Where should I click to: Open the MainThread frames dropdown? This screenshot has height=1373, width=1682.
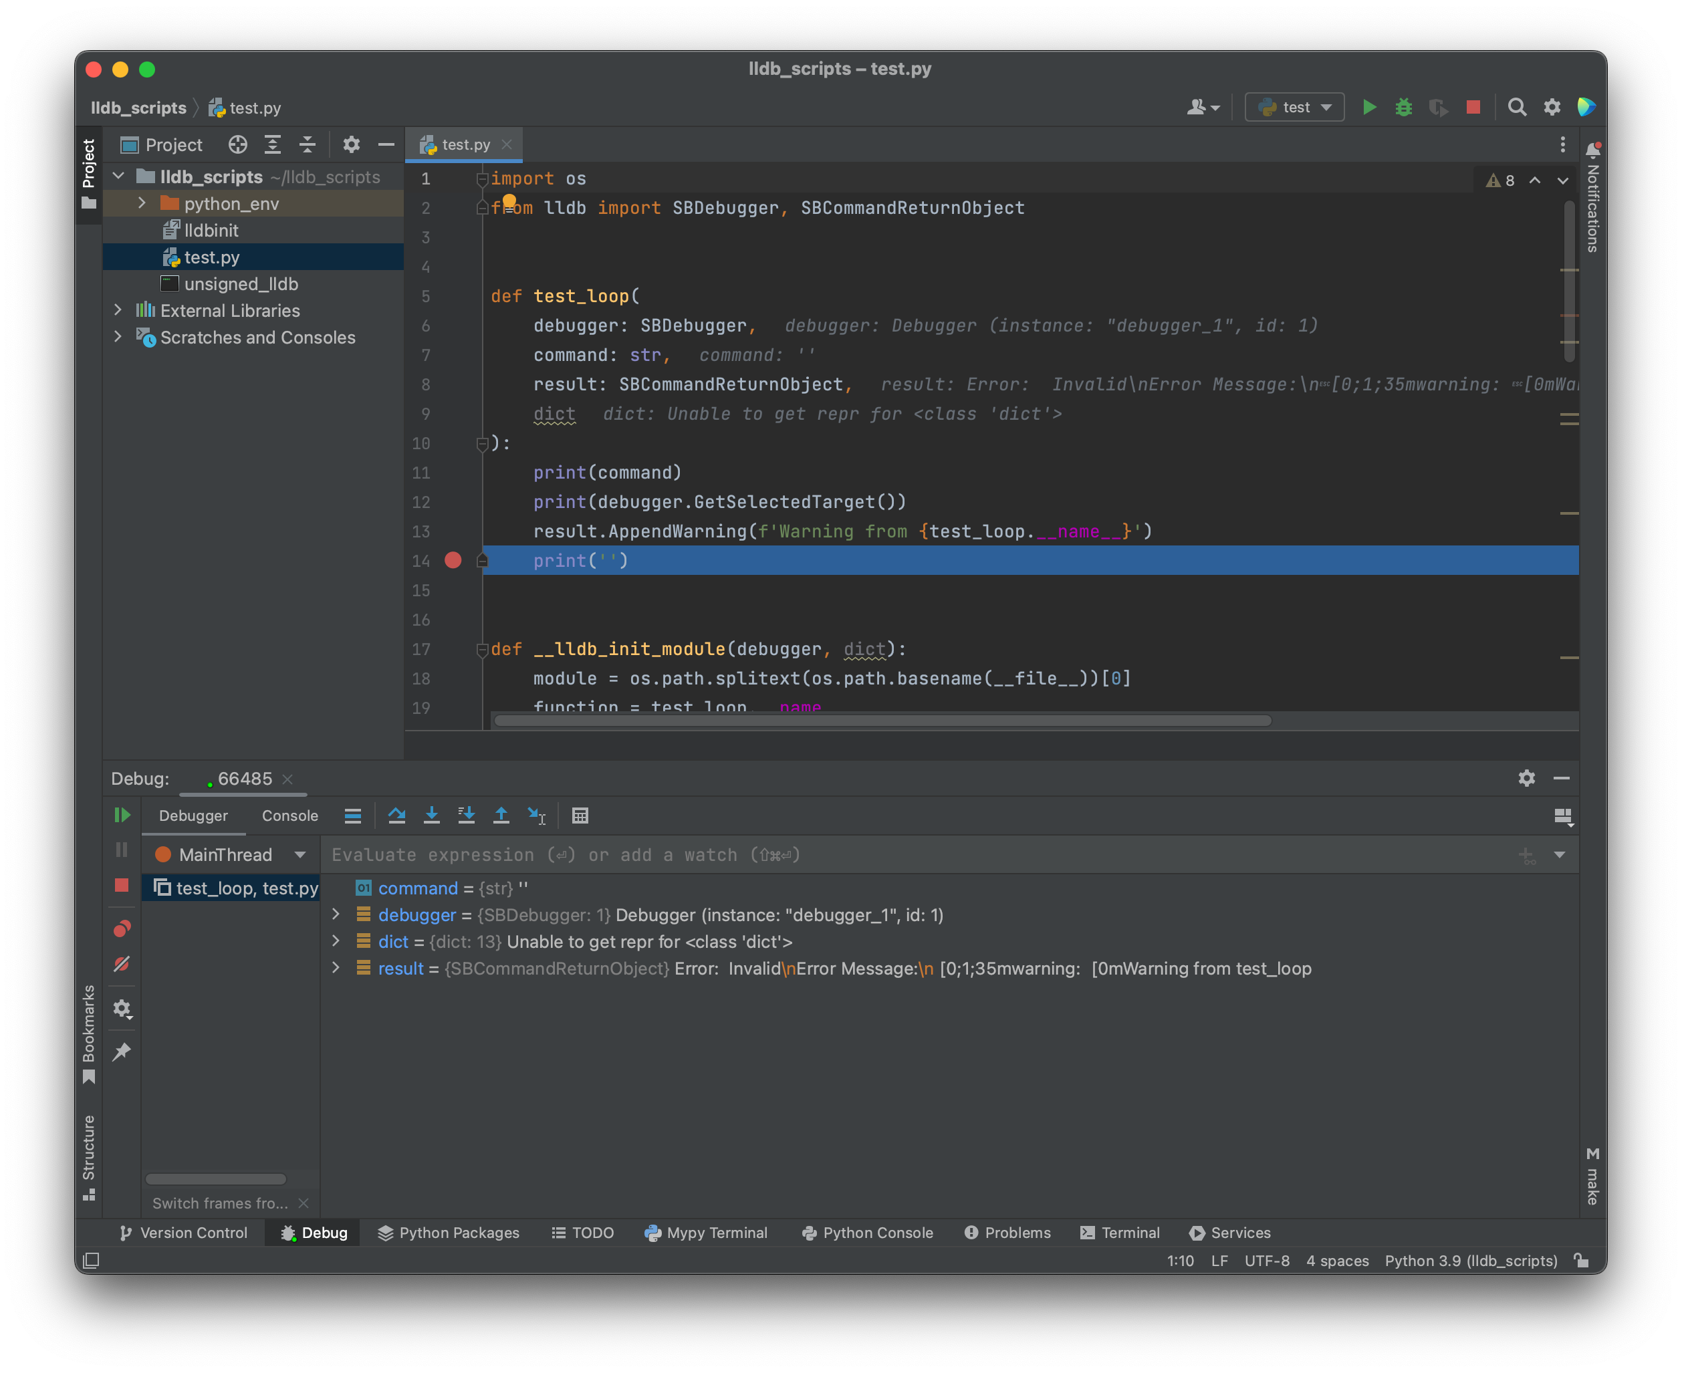pyautogui.click(x=300, y=854)
